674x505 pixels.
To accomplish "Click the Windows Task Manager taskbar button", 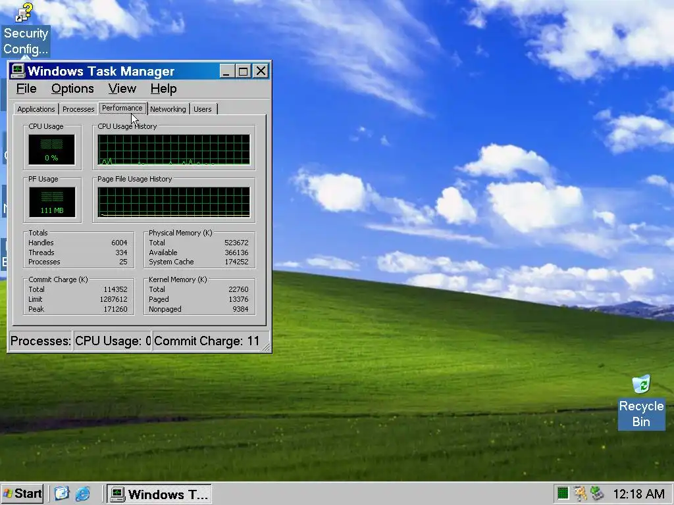I will click(159, 494).
